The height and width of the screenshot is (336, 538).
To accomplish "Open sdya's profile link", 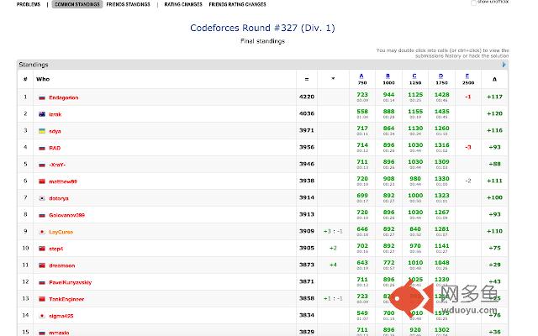I will coord(55,131).
